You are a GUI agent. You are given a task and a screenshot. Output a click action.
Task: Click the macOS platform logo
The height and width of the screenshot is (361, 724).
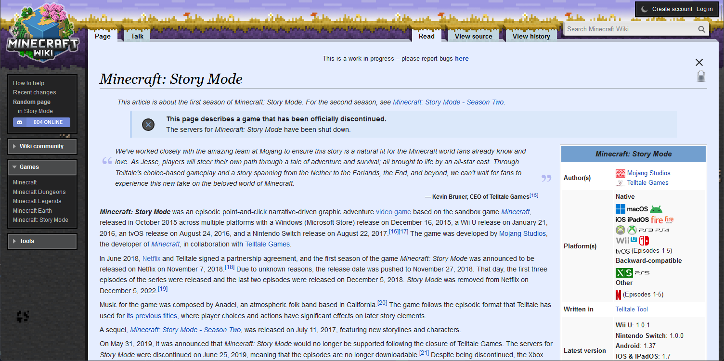pyautogui.click(x=637, y=209)
